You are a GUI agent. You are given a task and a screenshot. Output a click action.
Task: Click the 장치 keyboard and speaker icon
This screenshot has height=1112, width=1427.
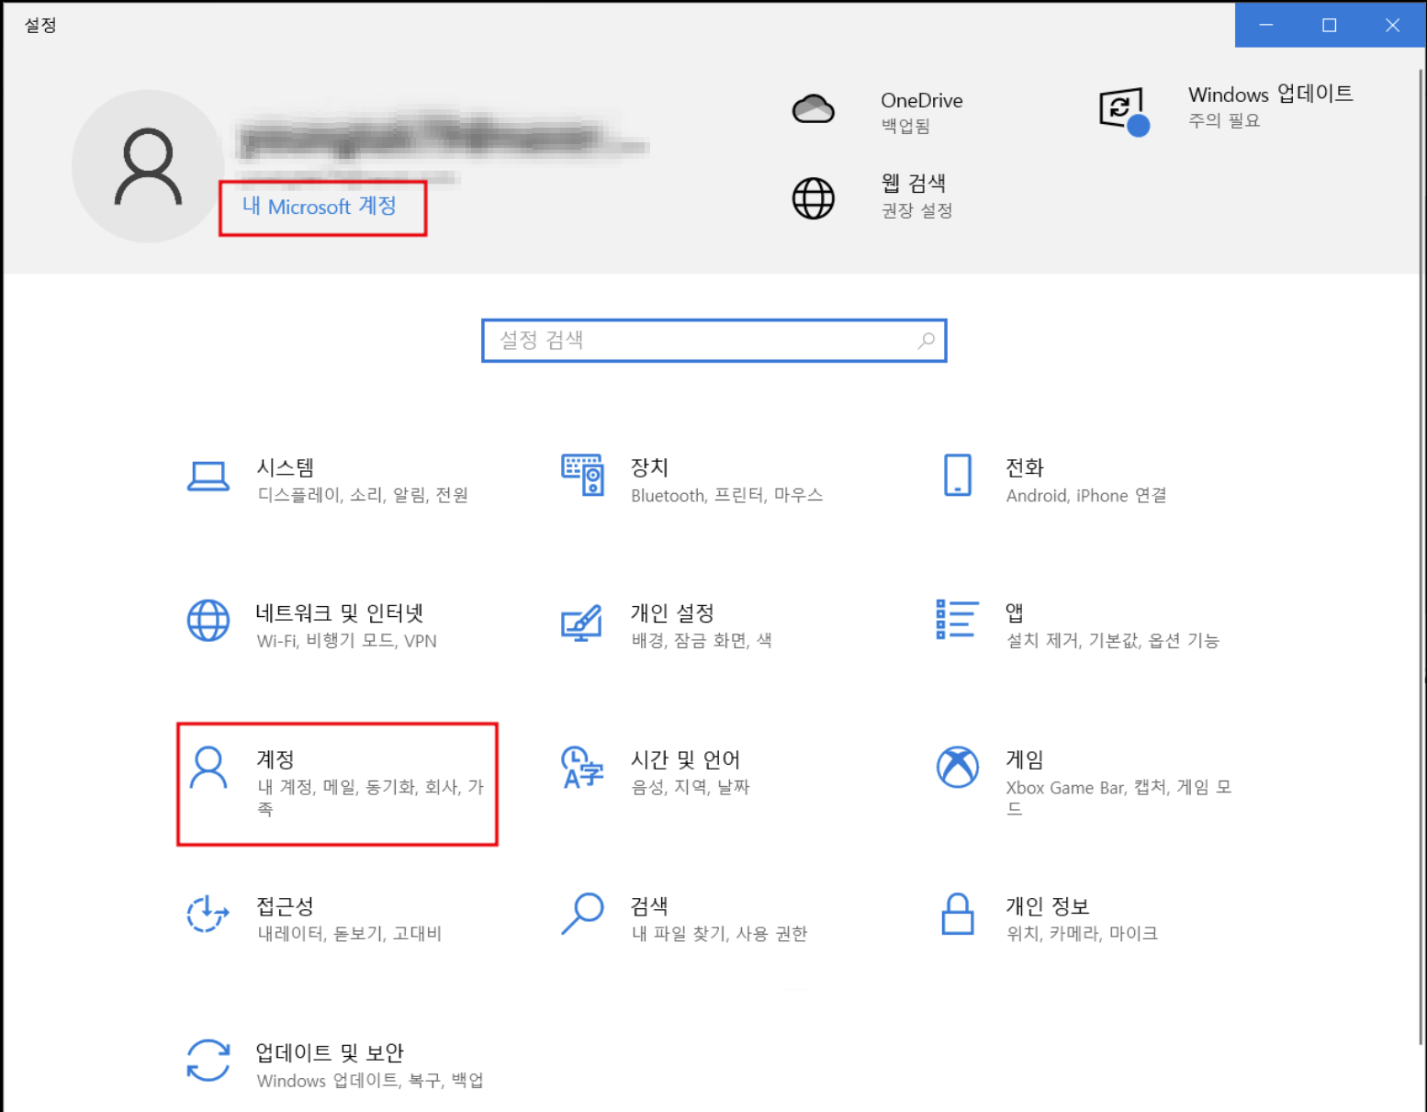pyautogui.click(x=582, y=475)
